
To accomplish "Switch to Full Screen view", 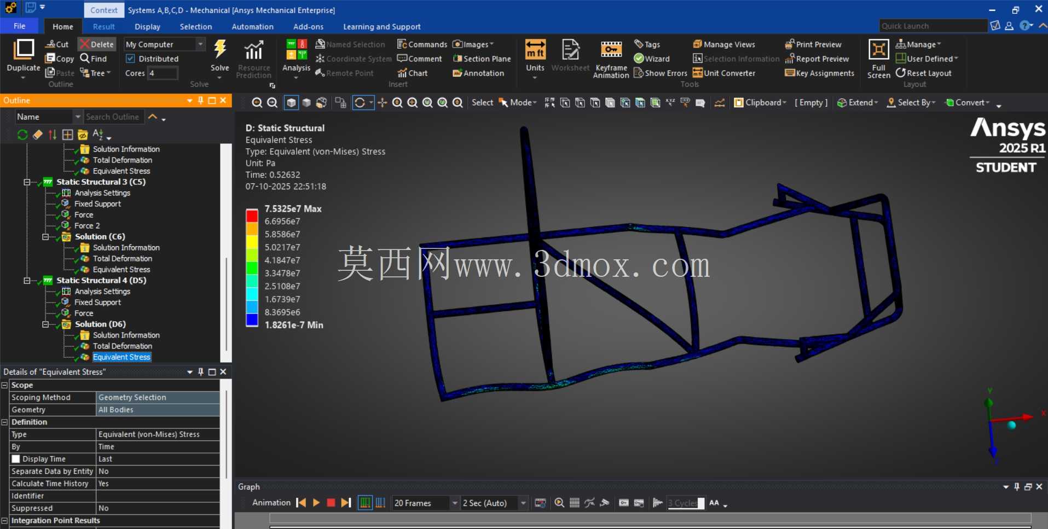I will pyautogui.click(x=878, y=59).
